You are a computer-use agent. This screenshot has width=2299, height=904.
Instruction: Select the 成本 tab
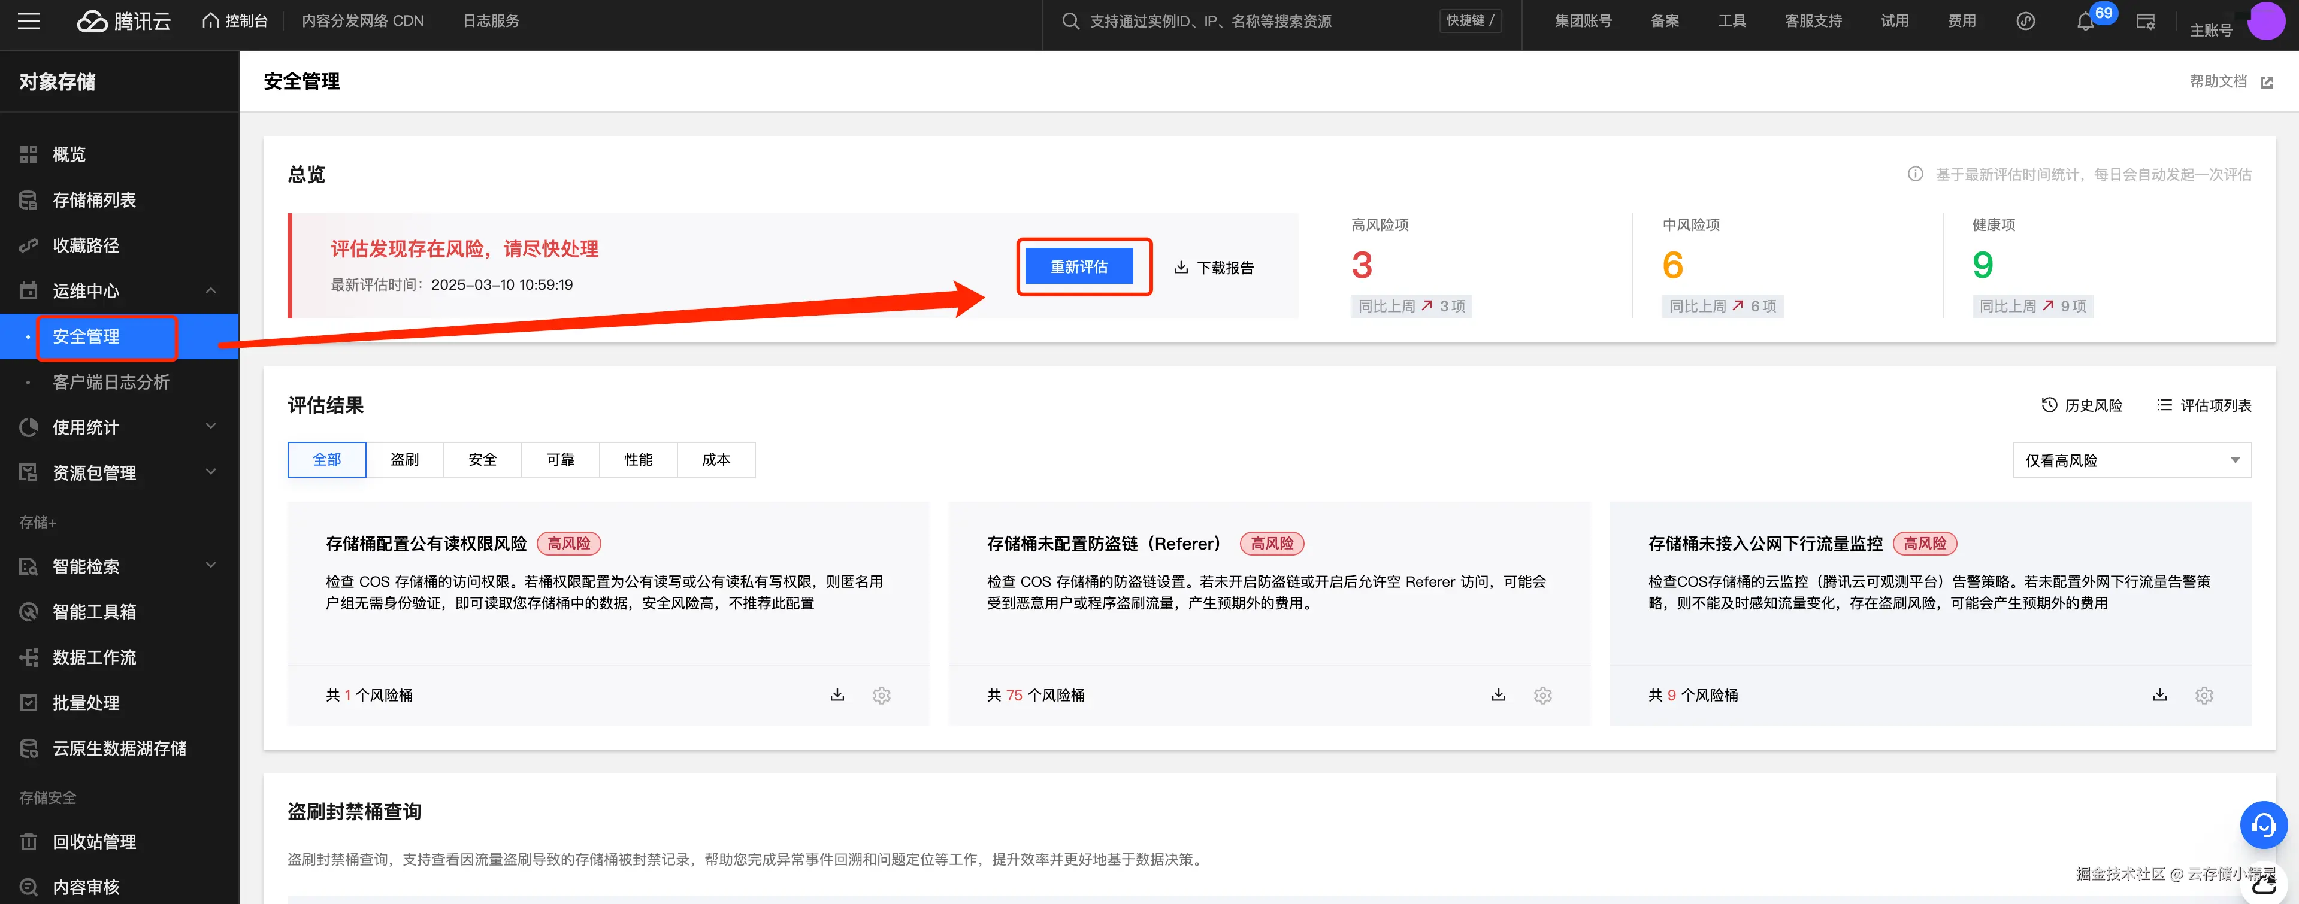716,460
